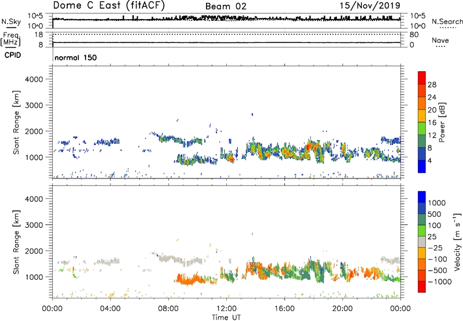This screenshot has height=321, width=463.
Task: Click the '20:00' time axis label
Action: point(342,309)
